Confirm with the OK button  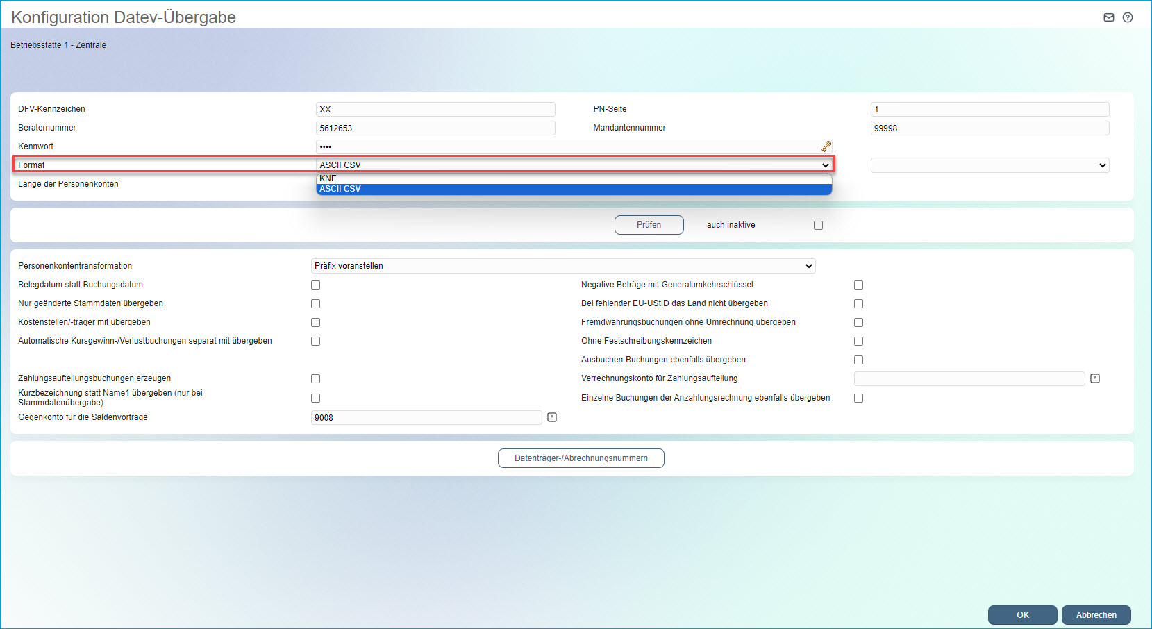(1023, 615)
